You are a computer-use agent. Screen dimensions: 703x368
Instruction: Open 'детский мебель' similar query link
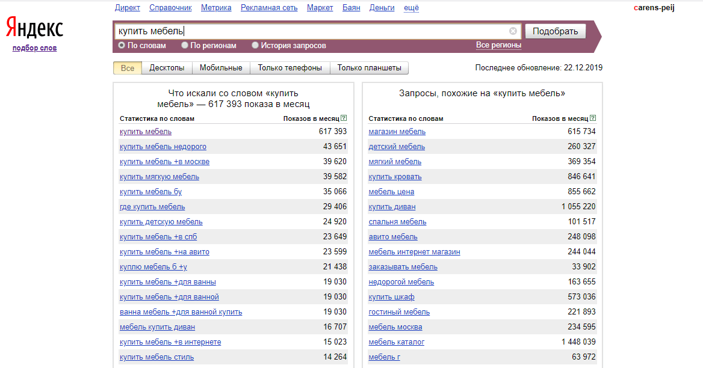coord(397,146)
